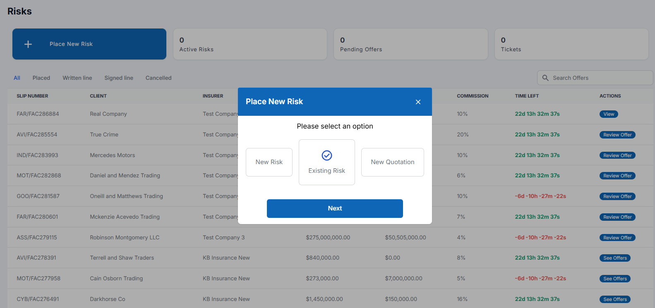
Task: Switch to the Placed tab
Action: click(x=41, y=78)
